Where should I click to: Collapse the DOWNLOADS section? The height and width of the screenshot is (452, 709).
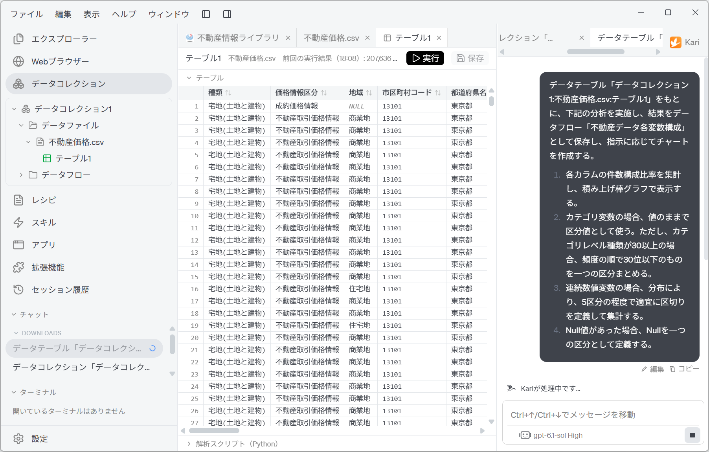(16, 333)
